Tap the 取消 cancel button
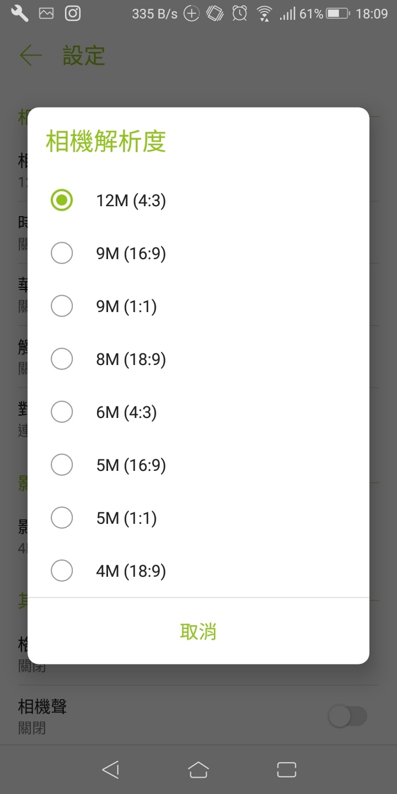Viewport: 397px width, 794px height. (198, 631)
